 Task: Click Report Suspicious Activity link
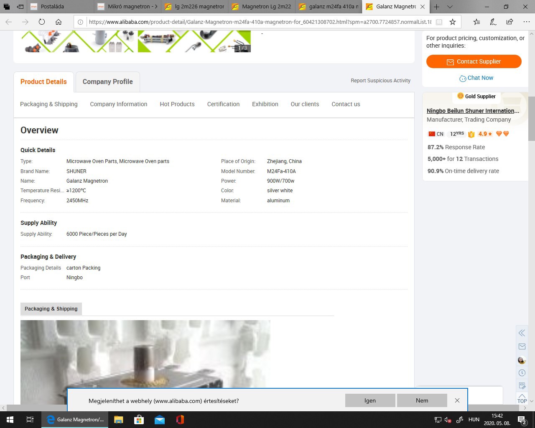click(380, 81)
